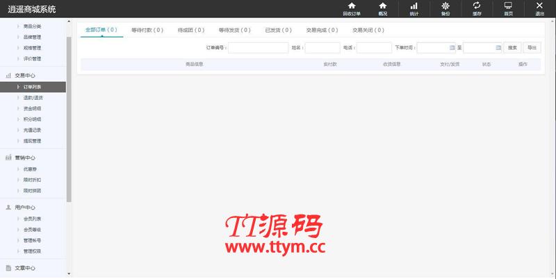This screenshot has width=556, height=279.
Task: Switch to 交易完成 (0) tab
Action: click(x=322, y=30)
